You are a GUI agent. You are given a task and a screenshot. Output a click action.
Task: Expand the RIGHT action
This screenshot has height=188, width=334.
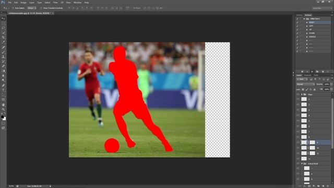click(x=307, y=22)
